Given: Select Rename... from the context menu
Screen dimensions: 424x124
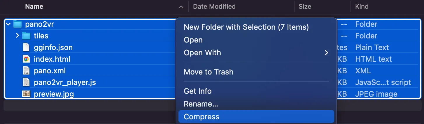Looking at the screenshot, I should [201, 104].
